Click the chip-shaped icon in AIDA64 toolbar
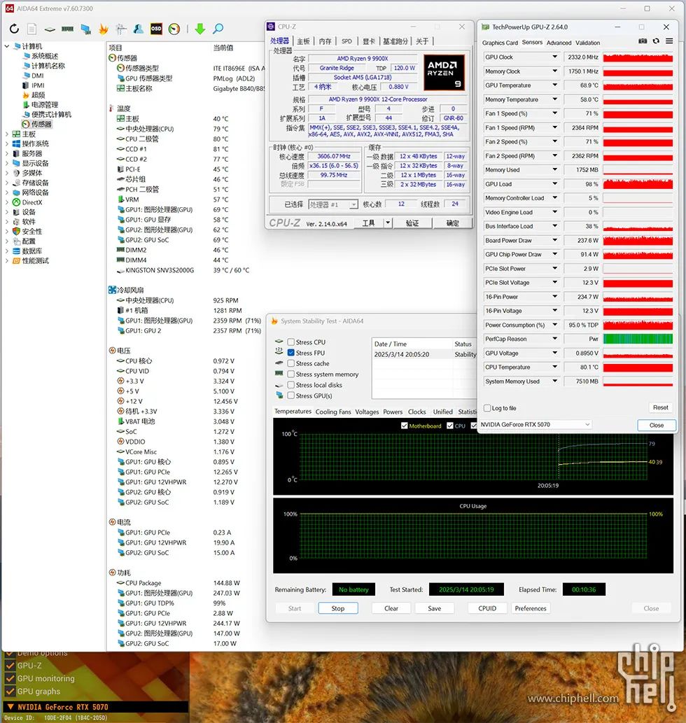The width and height of the screenshot is (686, 723). (50, 29)
